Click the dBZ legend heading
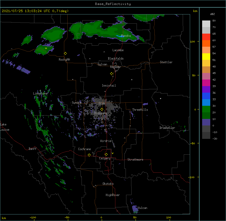 tap(212, 14)
